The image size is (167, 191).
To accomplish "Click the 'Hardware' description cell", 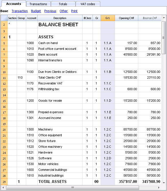I will pyautogui.click(x=60, y=152).
